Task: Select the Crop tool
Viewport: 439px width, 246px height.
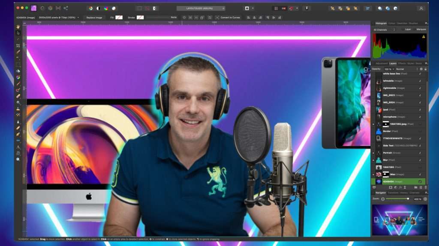Action: coord(18,45)
